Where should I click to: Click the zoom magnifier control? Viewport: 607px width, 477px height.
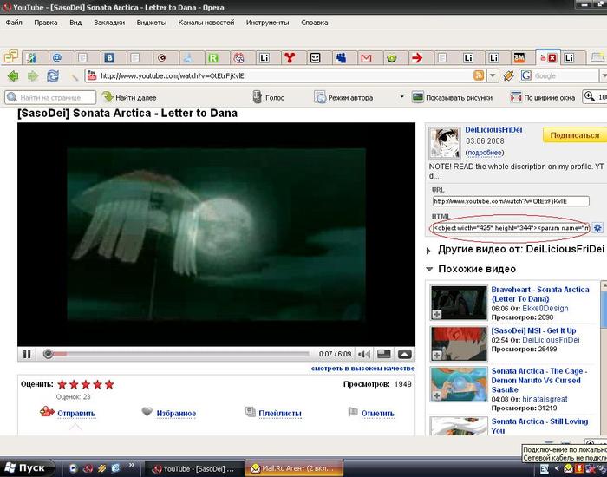tap(590, 97)
